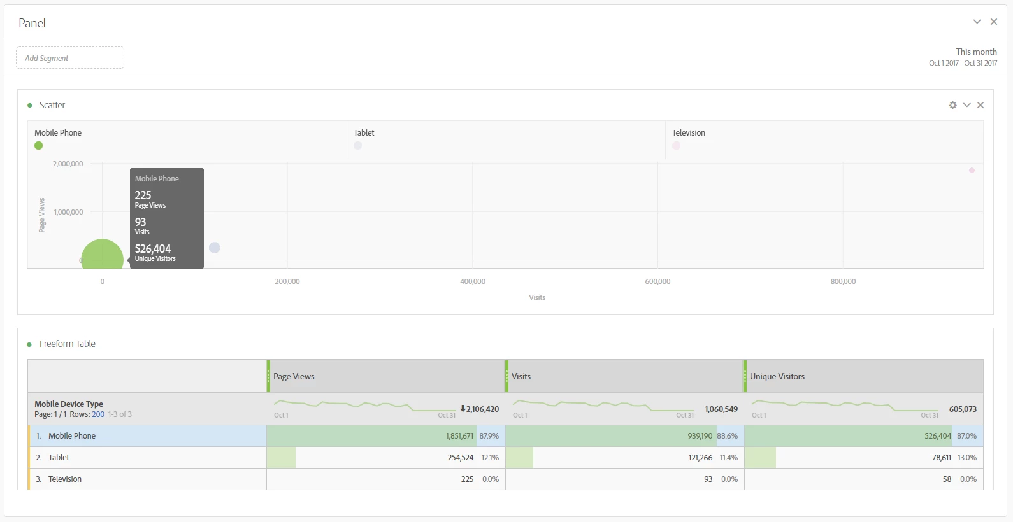
Task: Click the 526,404 Unique Visitors cell
Action: (x=863, y=436)
